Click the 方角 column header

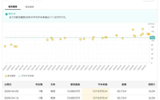point(53,84)
